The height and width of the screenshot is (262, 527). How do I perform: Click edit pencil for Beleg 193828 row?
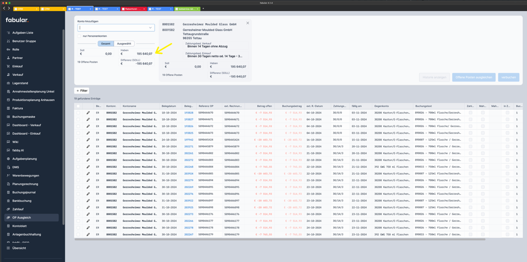click(88, 112)
